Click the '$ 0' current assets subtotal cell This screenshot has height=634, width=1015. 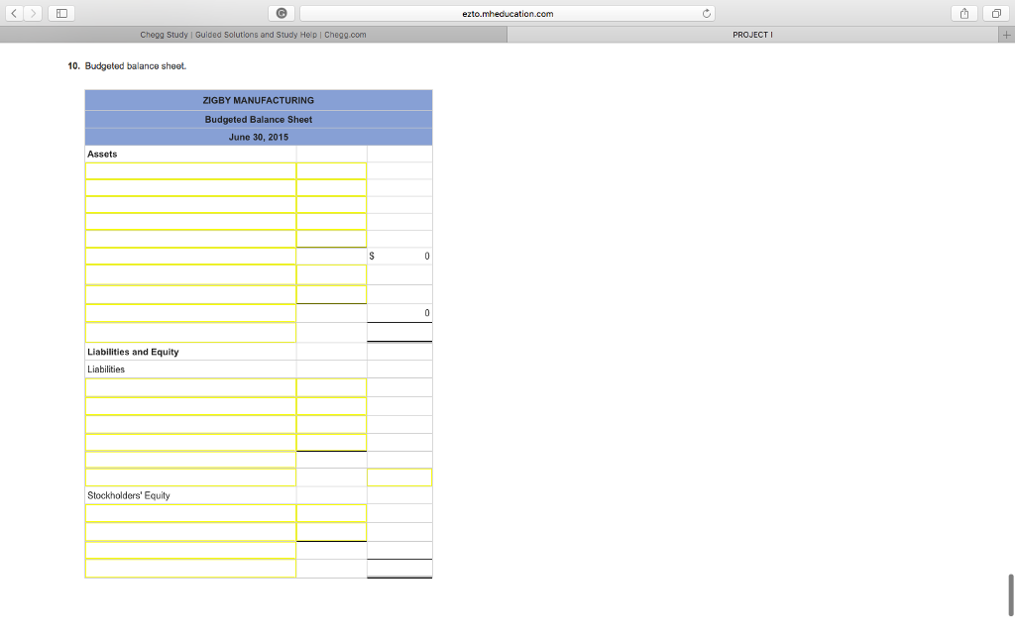coord(399,257)
